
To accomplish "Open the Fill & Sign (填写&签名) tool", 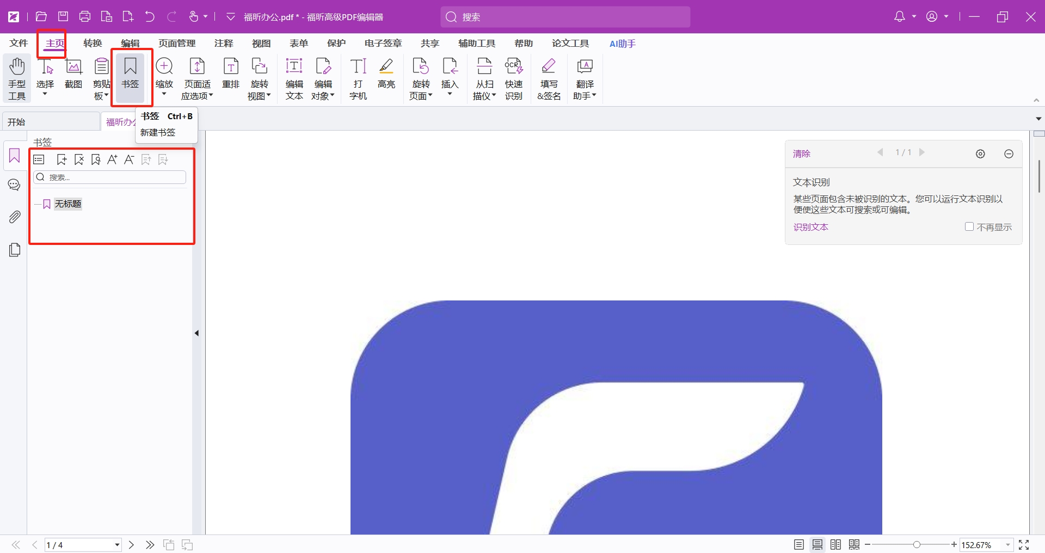I will pyautogui.click(x=549, y=79).
